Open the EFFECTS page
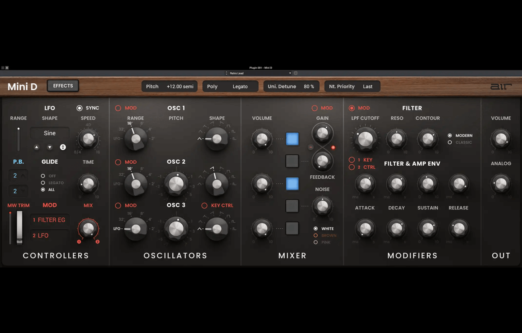This screenshot has width=522, height=333. [x=63, y=86]
